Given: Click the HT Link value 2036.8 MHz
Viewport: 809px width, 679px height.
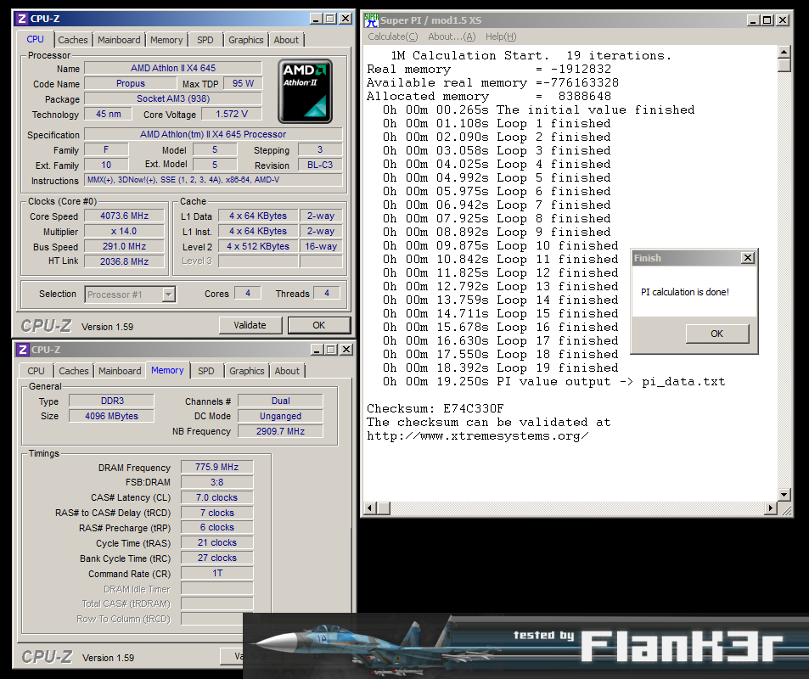Looking at the screenshot, I should point(124,261).
